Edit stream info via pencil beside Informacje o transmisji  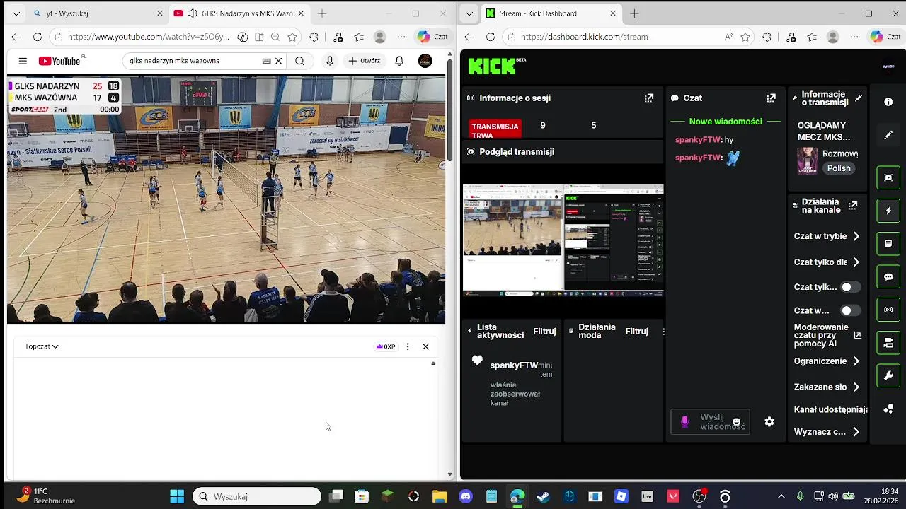tap(859, 98)
